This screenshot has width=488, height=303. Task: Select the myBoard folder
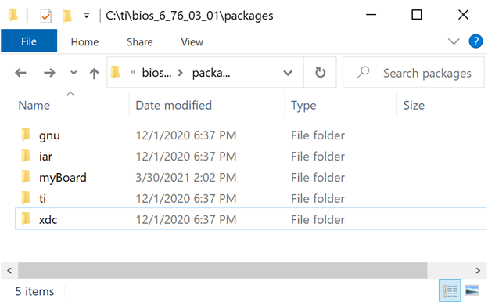tap(63, 178)
